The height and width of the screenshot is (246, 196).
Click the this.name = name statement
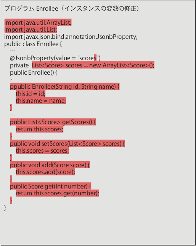tap(41, 101)
